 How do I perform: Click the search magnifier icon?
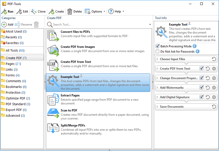click(50, 25)
